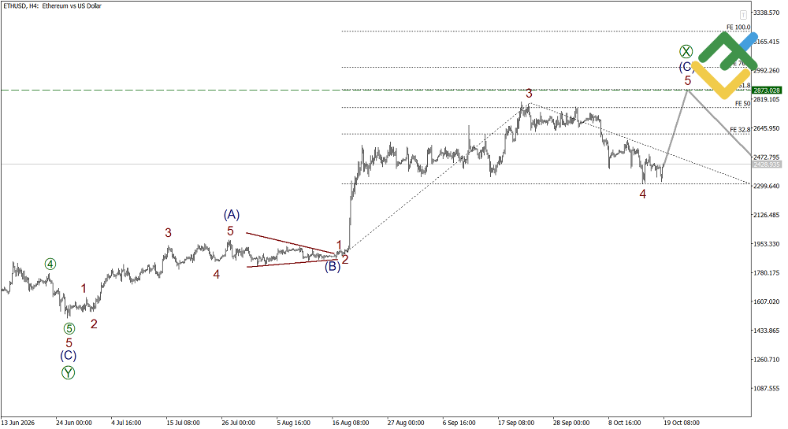Screen dimensions: 788x429
Task: Click the 2299.640 price scale value
Action: coord(767,186)
